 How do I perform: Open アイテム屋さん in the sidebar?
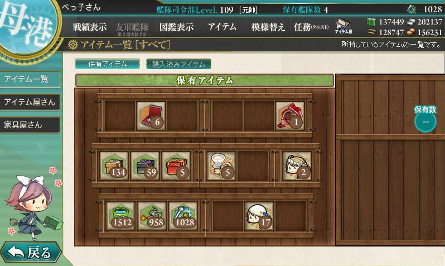pos(30,102)
